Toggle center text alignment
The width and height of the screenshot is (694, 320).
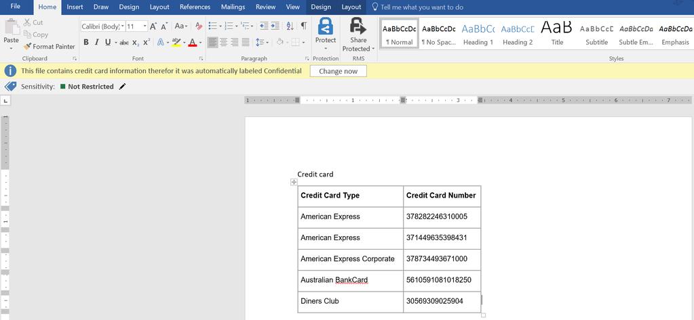tap(224, 43)
